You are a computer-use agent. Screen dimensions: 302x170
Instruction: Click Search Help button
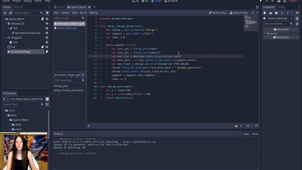click(x=239, y=13)
